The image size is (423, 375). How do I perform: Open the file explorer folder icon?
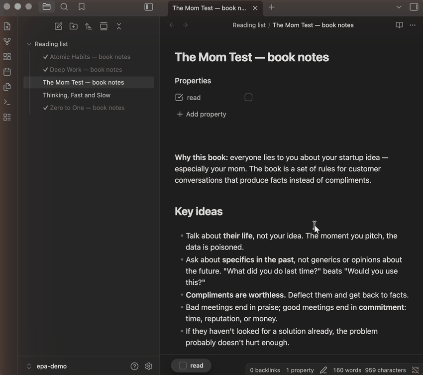click(x=46, y=7)
